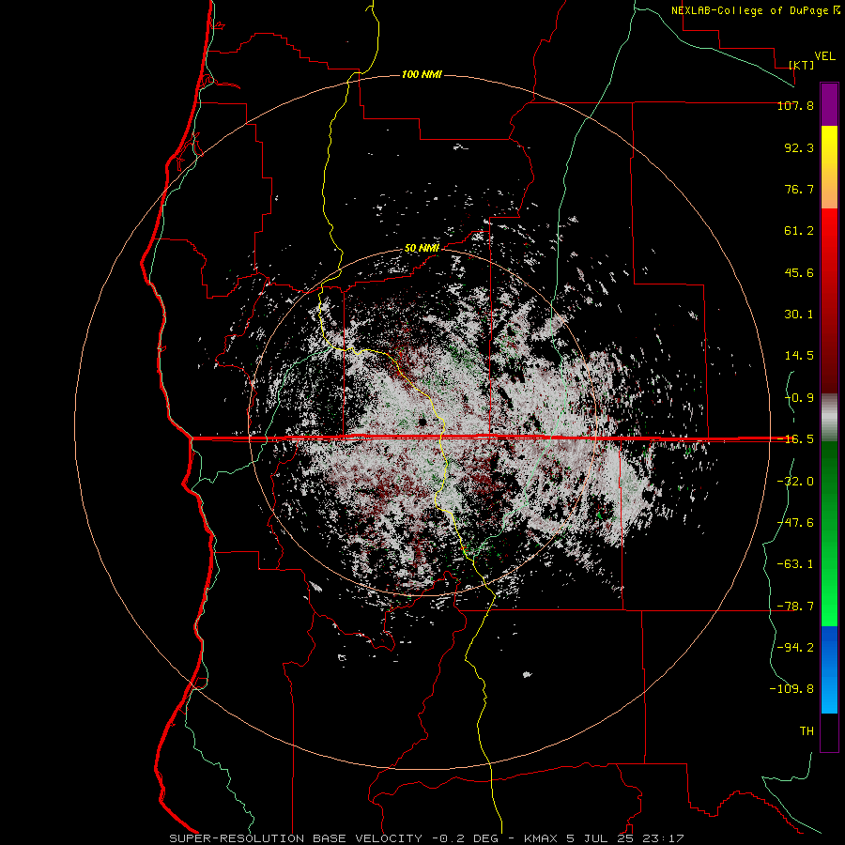Select the -63.1 scale label

coord(795,564)
